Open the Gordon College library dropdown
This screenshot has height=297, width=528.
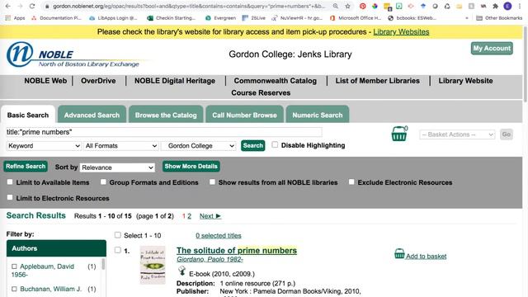tap(199, 146)
